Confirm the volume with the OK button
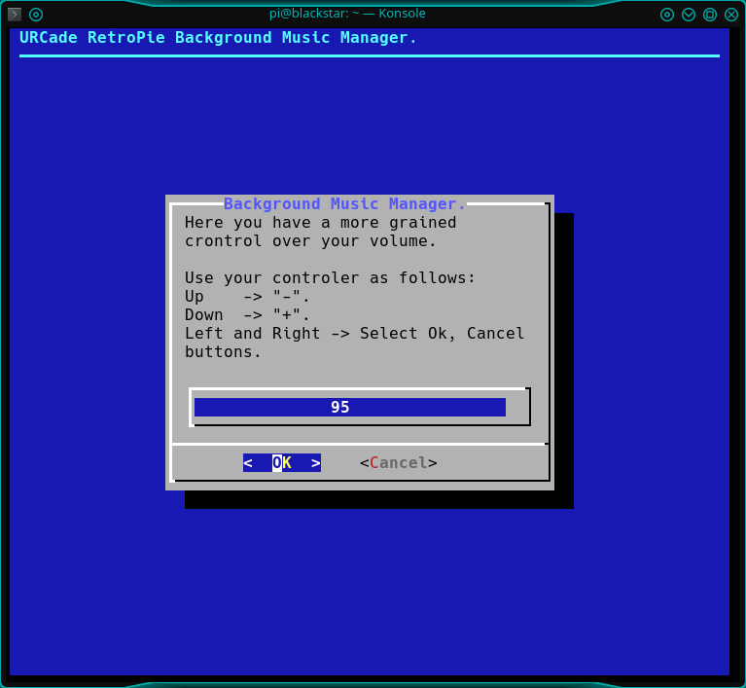 282,463
